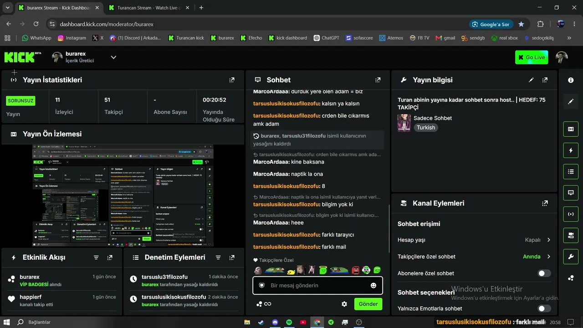Screen dimensions: 583x328
Task: Open Steam from the taskbar
Action: coord(261,322)
